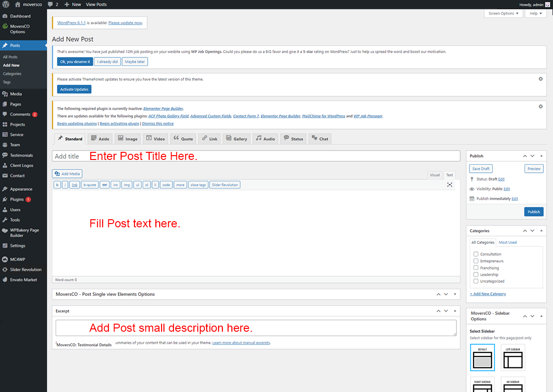This screenshot has height=392, width=553.
Task: Open the Envato Market menu item
Action: (23, 280)
